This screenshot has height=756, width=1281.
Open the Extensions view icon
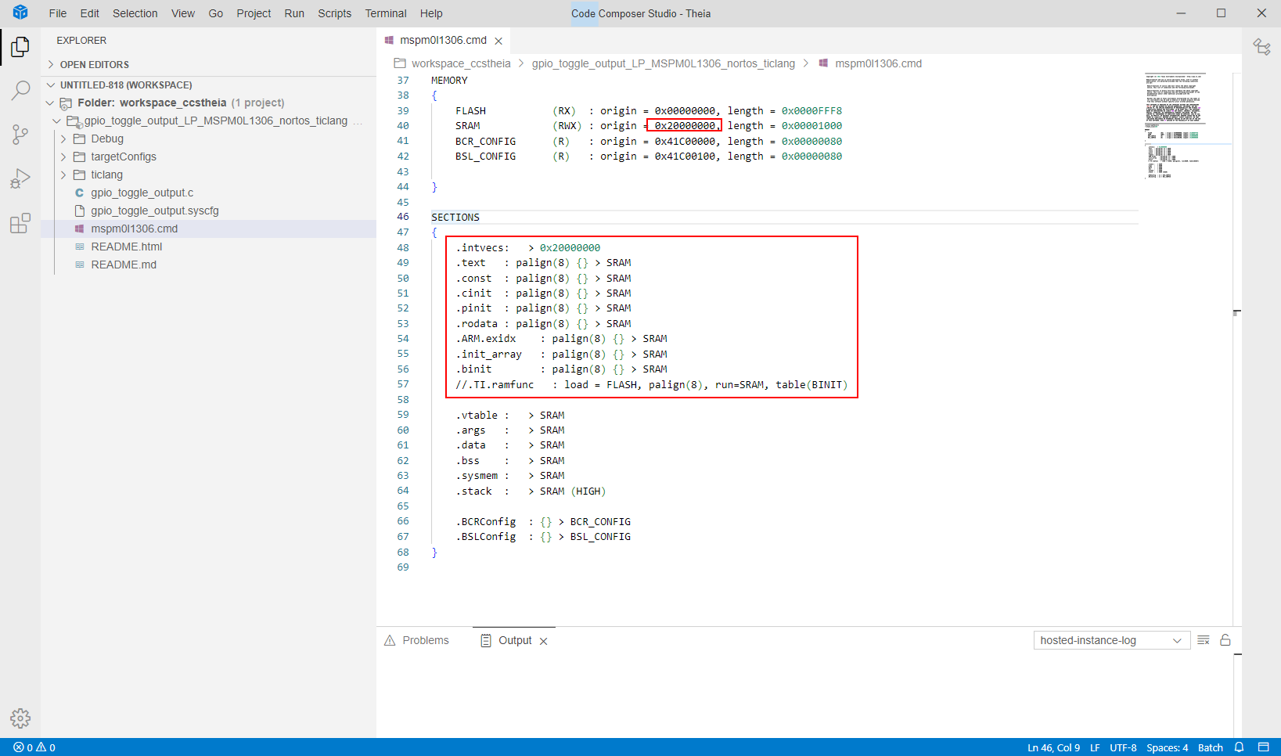(20, 224)
